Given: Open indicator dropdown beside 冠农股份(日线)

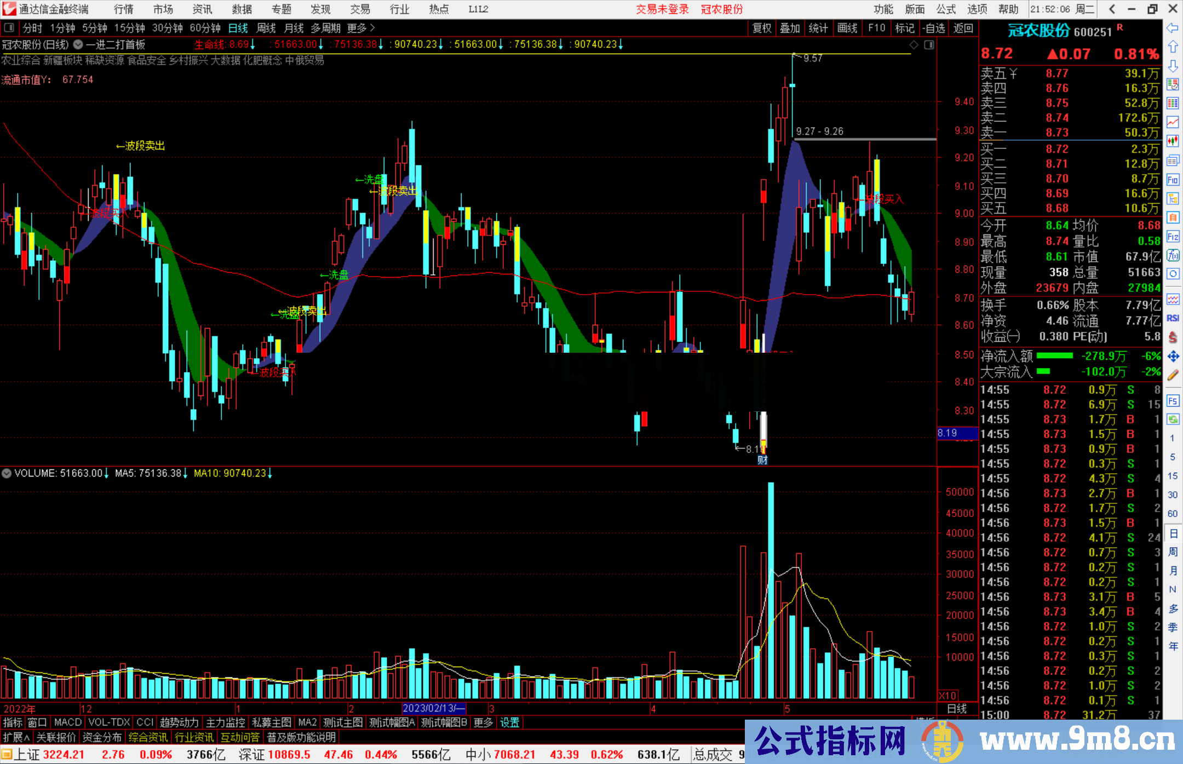Looking at the screenshot, I should (78, 45).
